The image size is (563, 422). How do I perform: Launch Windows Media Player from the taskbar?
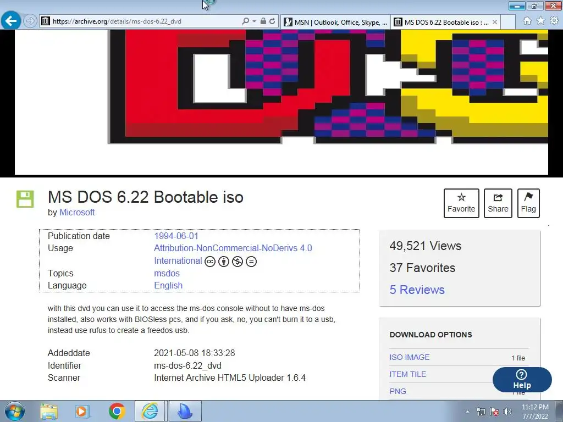82,411
